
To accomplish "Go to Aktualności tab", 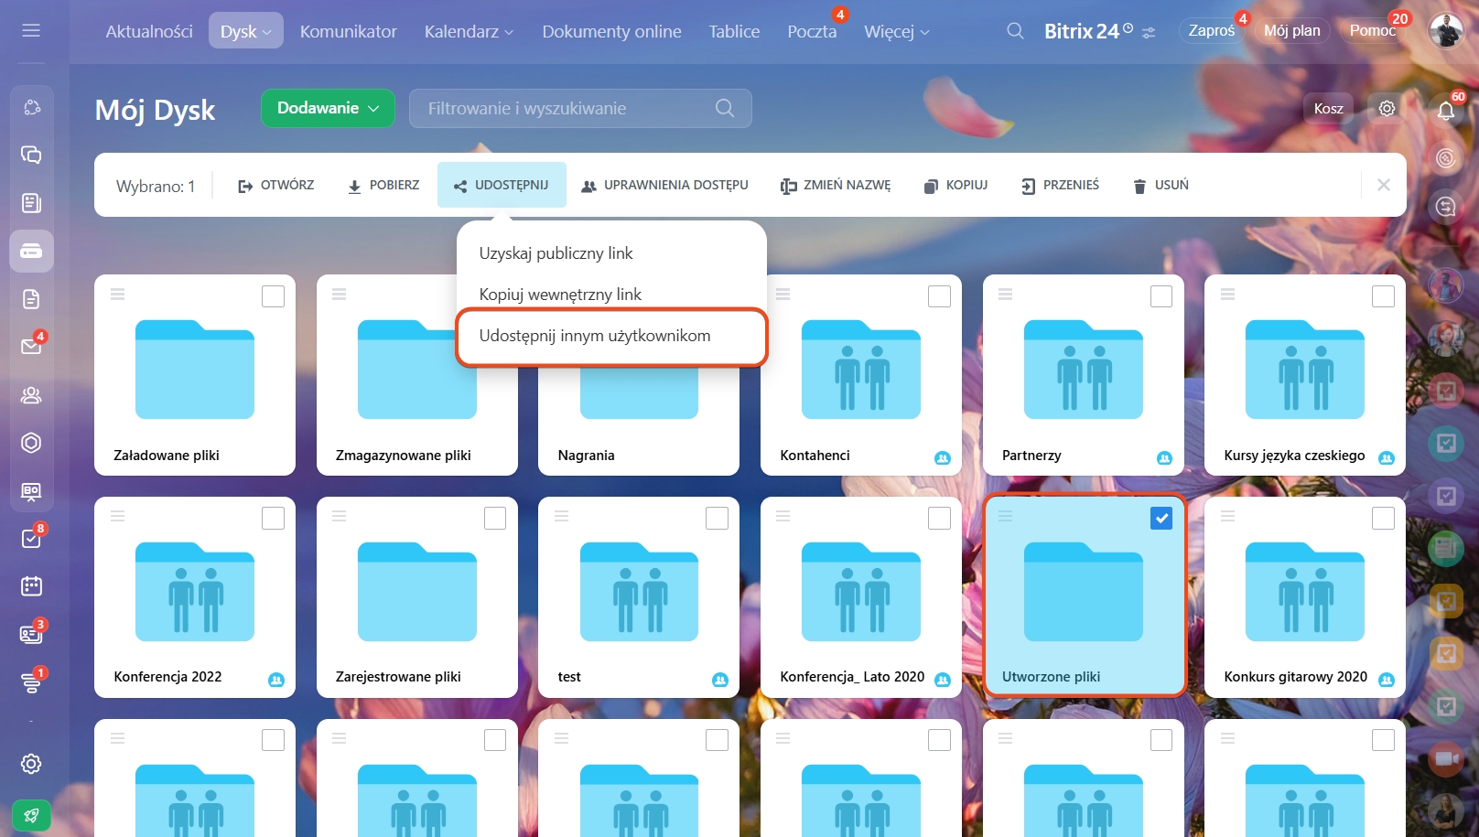I will click(149, 31).
